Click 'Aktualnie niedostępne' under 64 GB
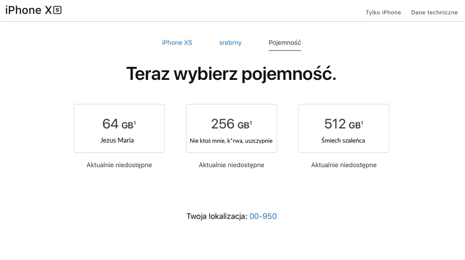The height and width of the screenshot is (260, 465). (119, 165)
